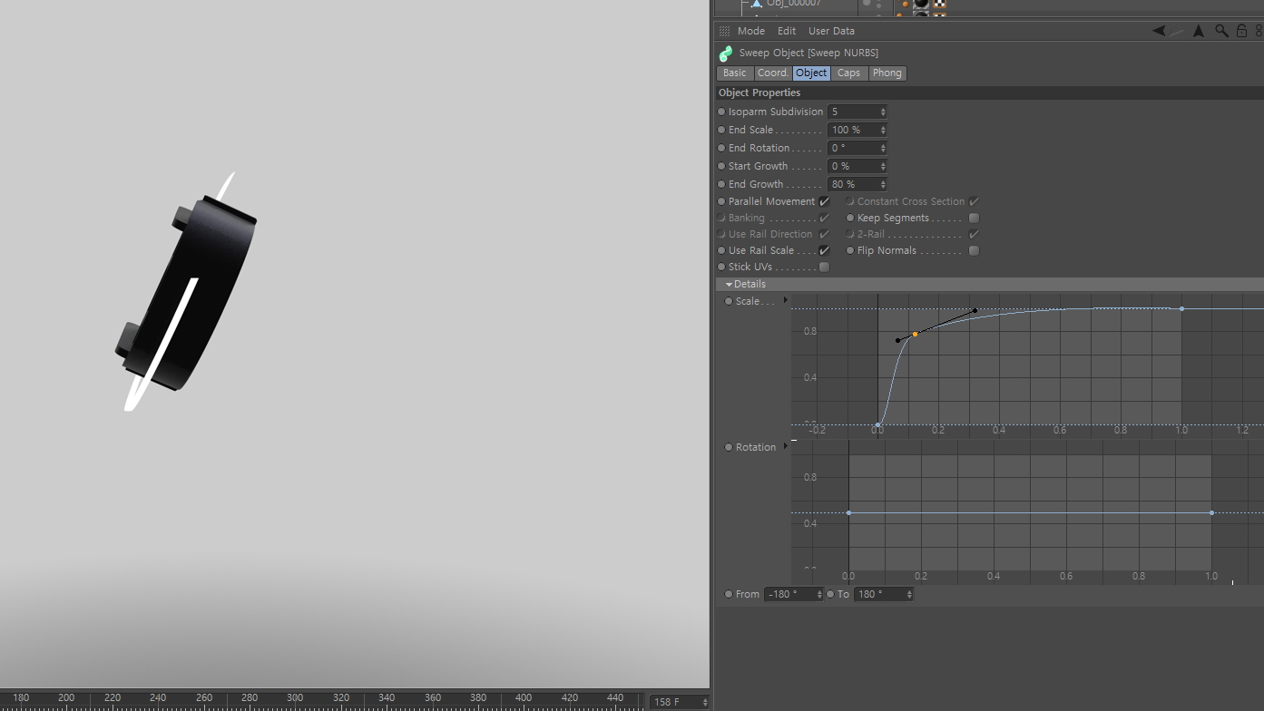This screenshot has height=711, width=1264.
Task: Click animation dot beside End Scale
Action: pos(721,130)
